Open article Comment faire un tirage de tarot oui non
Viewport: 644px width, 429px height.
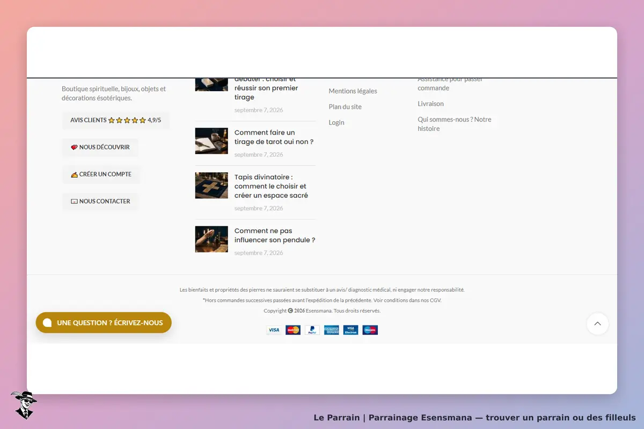(274, 137)
